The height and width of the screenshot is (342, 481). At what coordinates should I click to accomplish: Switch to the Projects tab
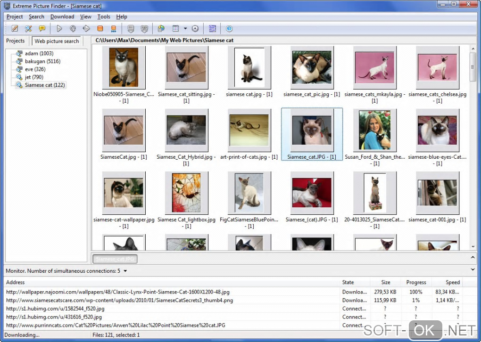16,41
